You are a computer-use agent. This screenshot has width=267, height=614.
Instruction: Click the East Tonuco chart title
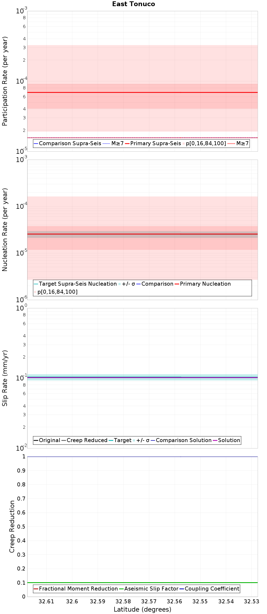133,4
